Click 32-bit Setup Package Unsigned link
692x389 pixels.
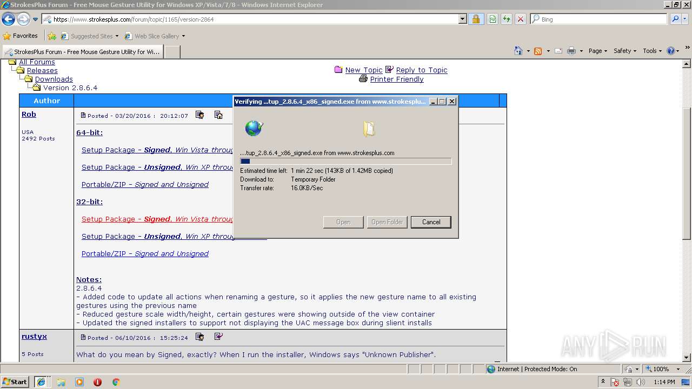157,237
